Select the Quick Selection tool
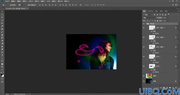This screenshot has width=180, height=95. (2, 20)
